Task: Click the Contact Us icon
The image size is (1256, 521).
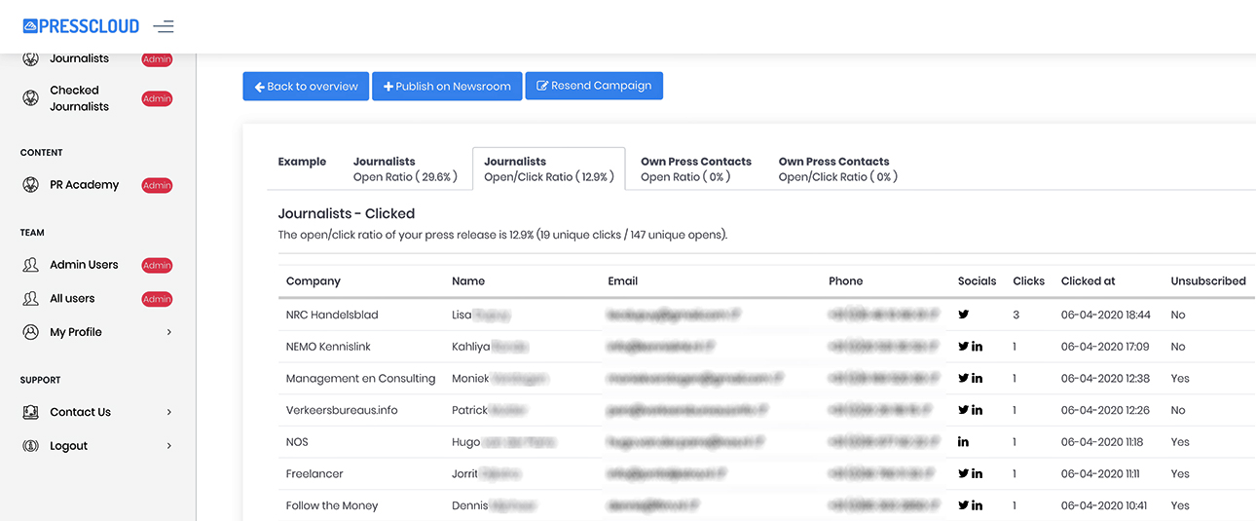Action: 30,412
